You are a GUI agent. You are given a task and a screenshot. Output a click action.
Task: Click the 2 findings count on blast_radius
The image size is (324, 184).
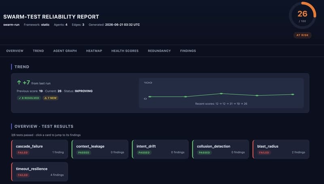(298, 152)
